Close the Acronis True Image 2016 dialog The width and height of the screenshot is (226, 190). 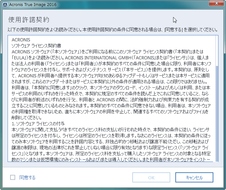coord(217,3)
